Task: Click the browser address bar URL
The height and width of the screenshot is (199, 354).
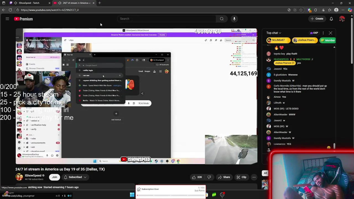Action: click(50, 10)
